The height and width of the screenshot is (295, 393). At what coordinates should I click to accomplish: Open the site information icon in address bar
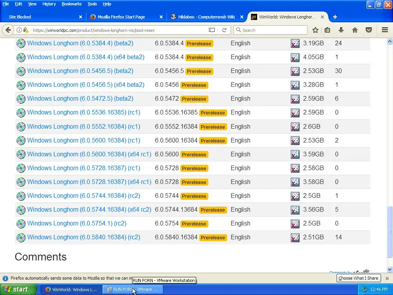[19, 30]
